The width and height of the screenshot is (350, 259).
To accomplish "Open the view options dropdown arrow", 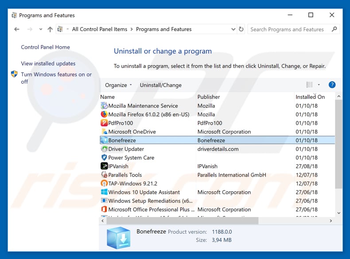I will [x=319, y=85].
